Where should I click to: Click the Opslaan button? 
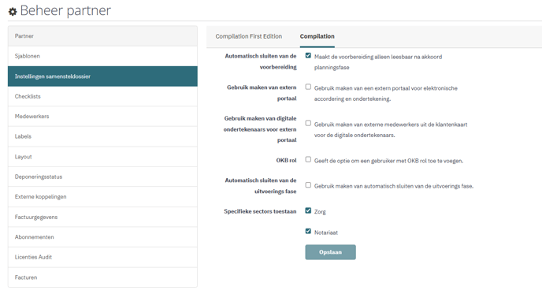click(x=330, y=252)
